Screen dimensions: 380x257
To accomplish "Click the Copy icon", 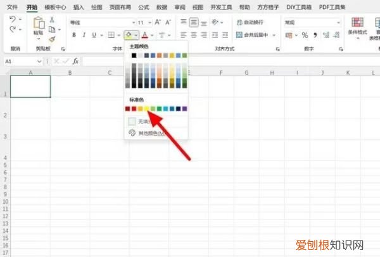I will coord(52,29).
